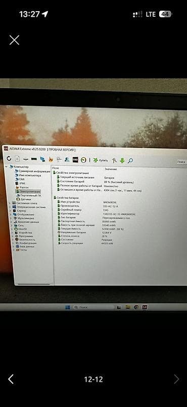Select Безопасность in the tree

pos(25,240)
